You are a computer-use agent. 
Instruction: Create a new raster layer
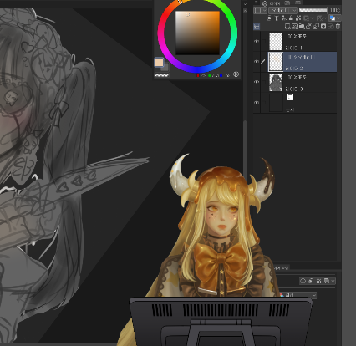click(287, 26)
